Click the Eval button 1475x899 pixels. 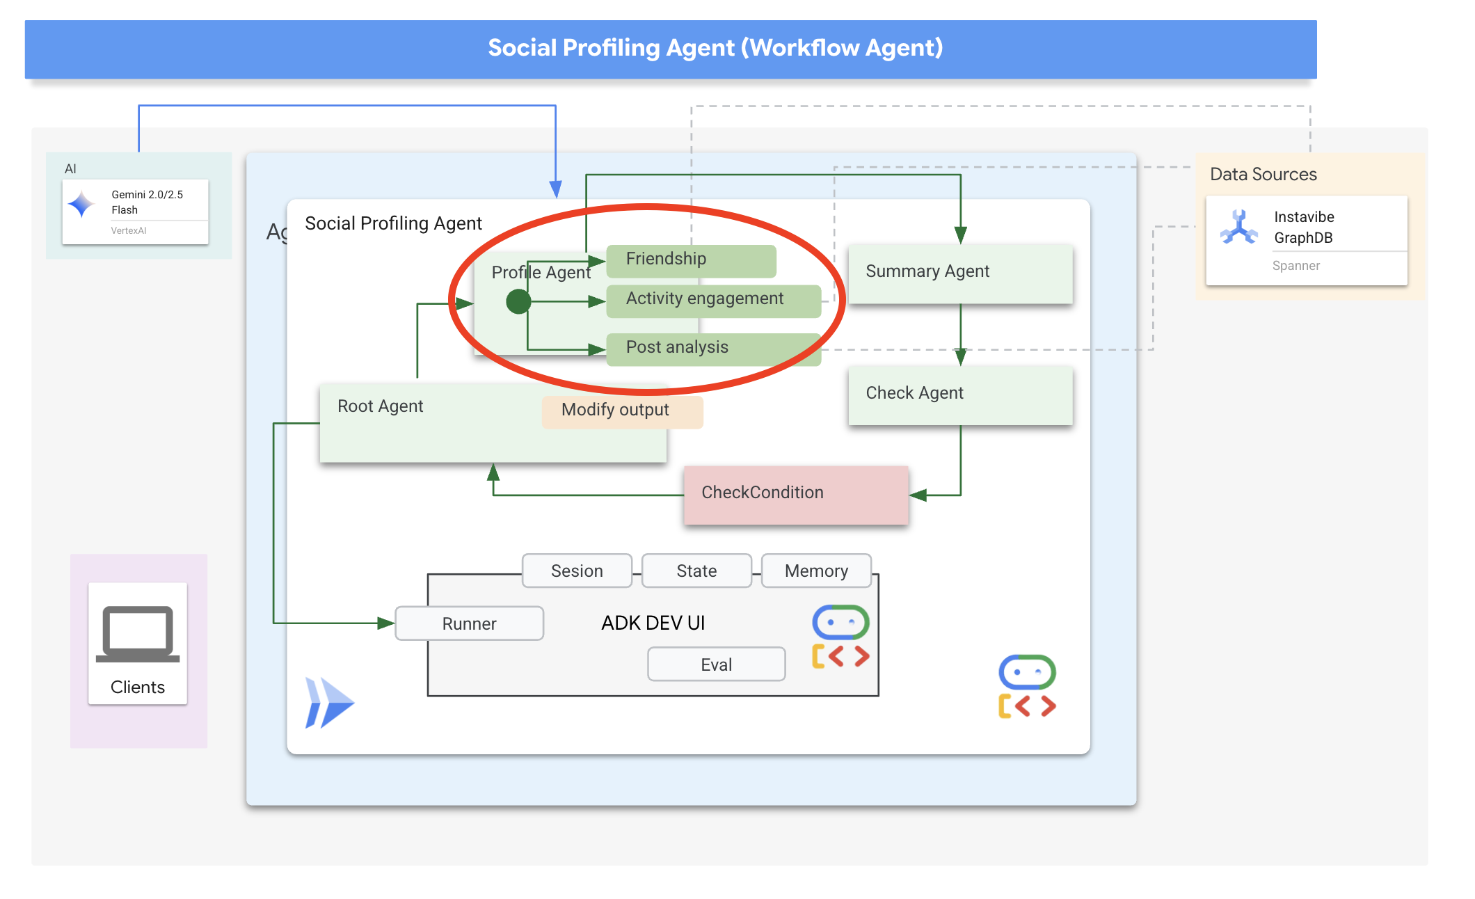716,664
